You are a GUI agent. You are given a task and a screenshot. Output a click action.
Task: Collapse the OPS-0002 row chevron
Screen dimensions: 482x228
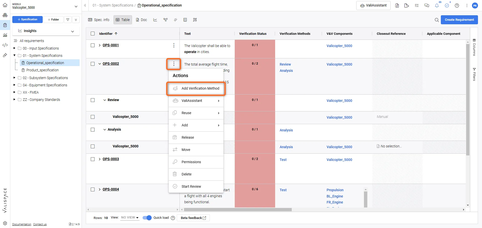pyautogui.click(x=100, y=64)
